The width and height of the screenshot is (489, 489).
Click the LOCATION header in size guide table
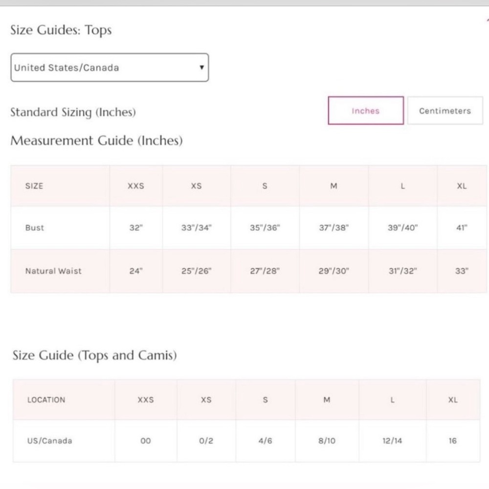[46, 400]
